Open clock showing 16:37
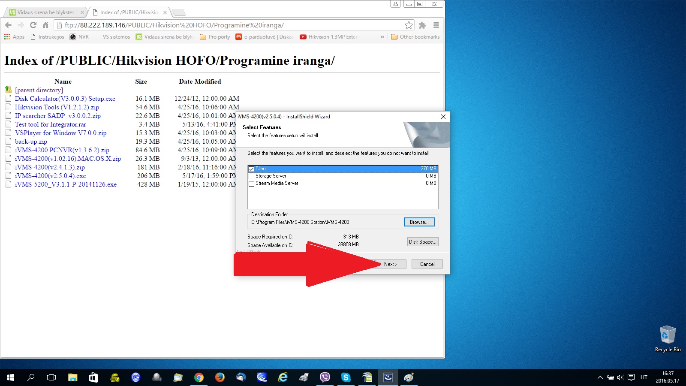 [x=668, y=377]
